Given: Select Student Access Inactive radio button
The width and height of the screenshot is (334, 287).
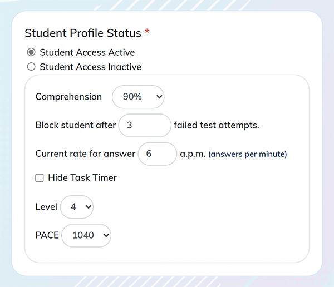Looking at the screenshot, I should [x=31, y=67].
